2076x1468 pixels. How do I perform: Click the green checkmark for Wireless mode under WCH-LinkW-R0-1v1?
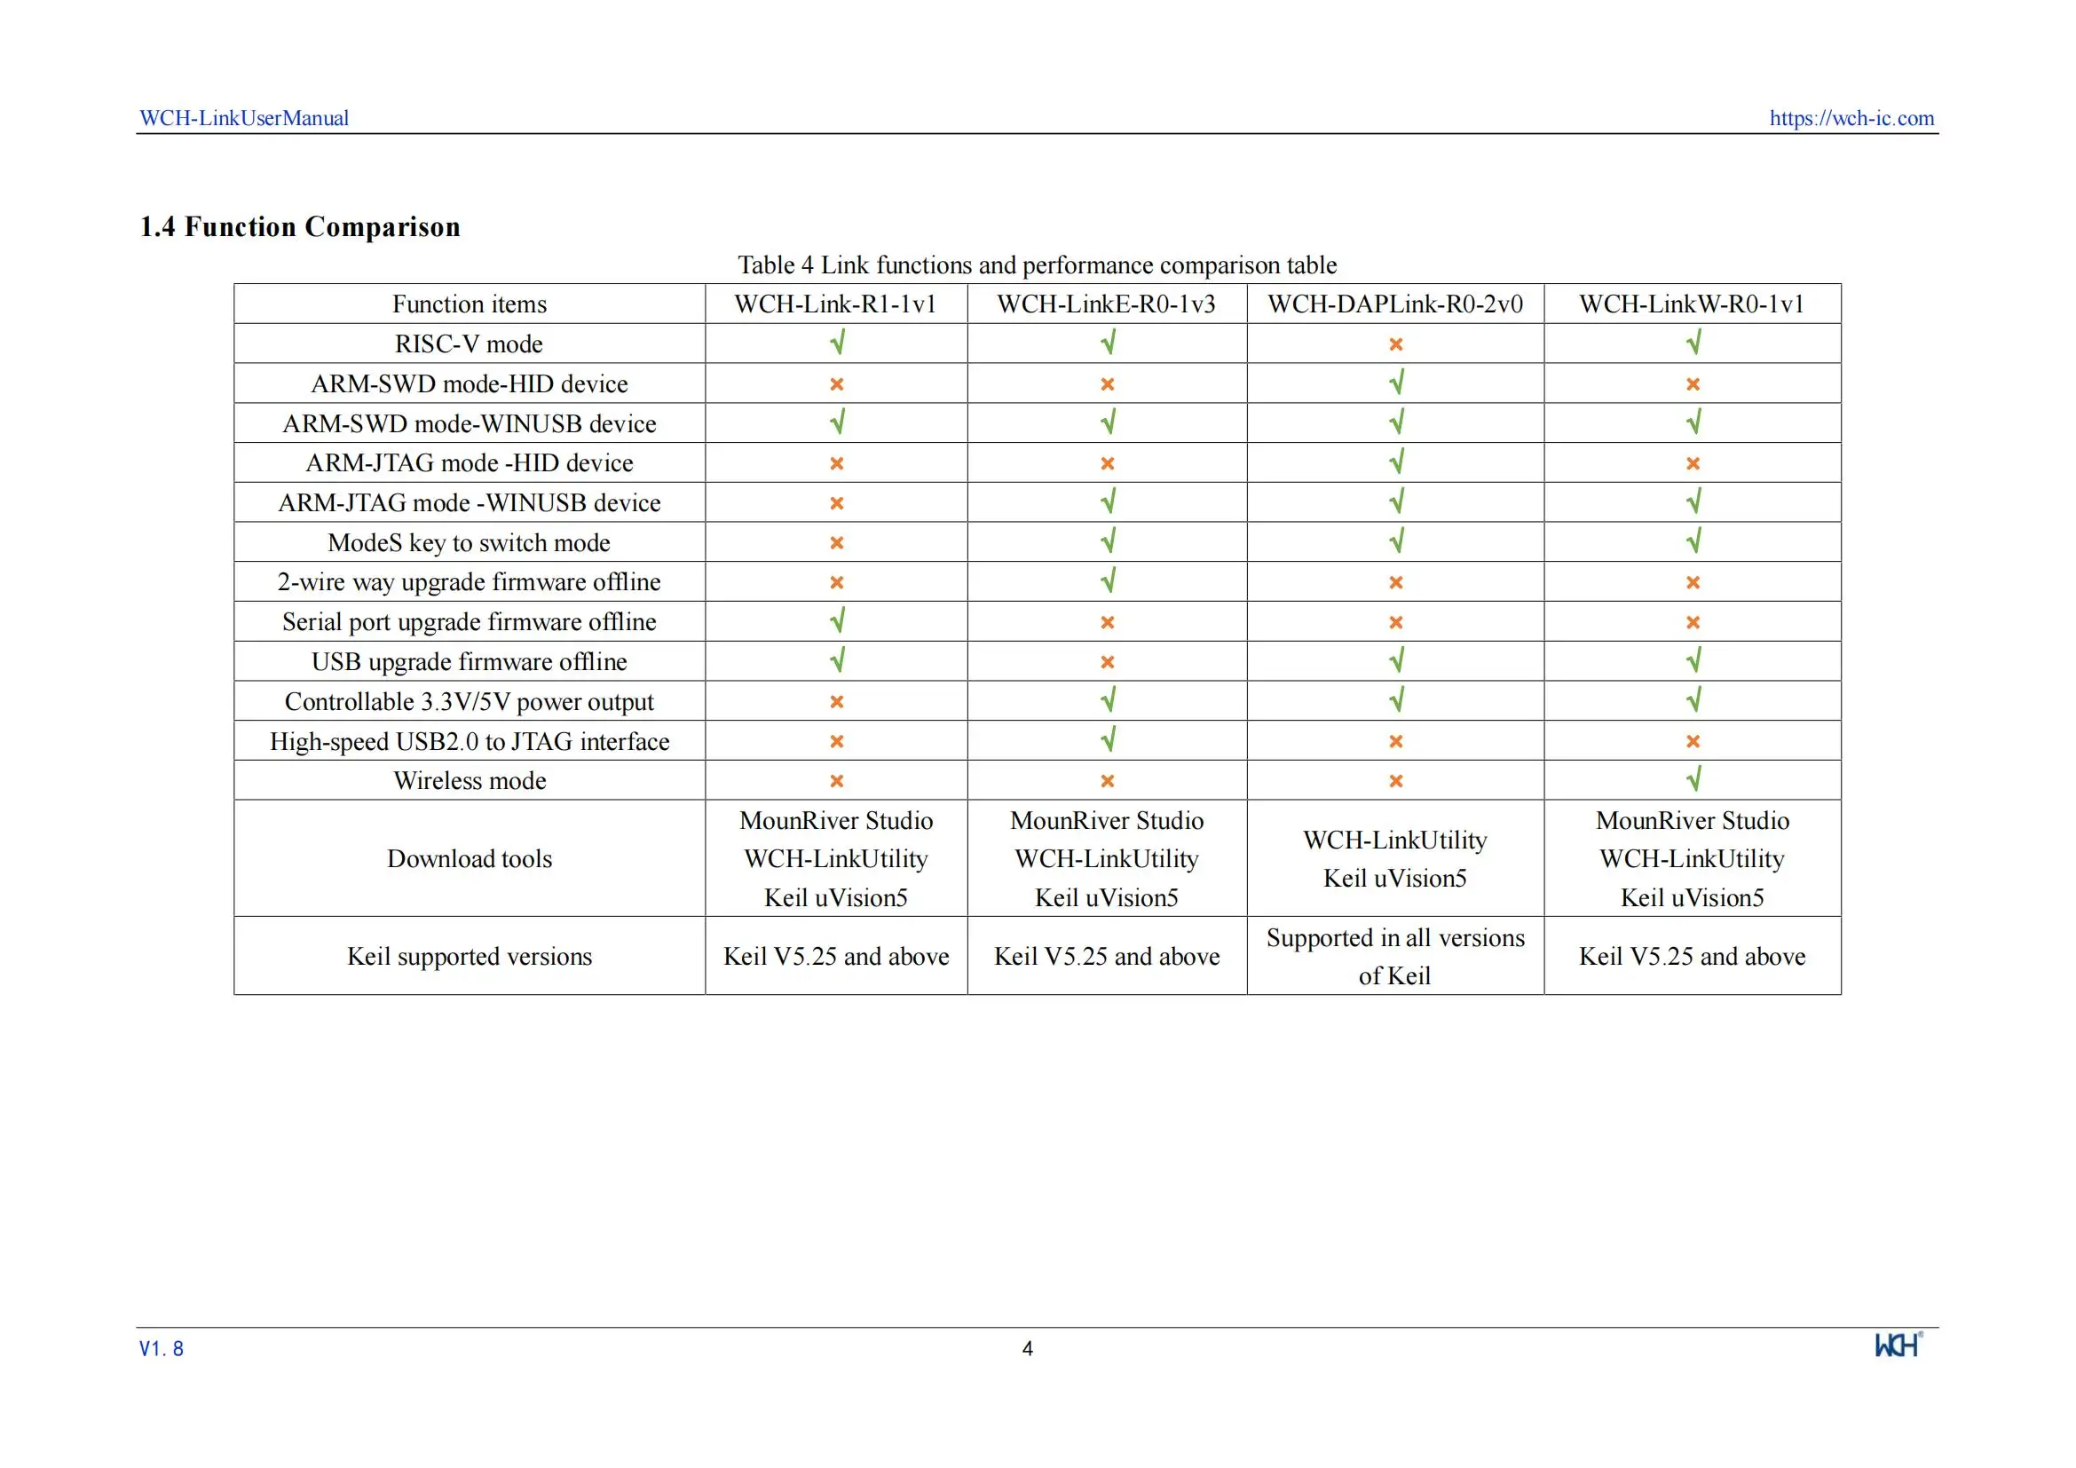tap(1693, 779)
